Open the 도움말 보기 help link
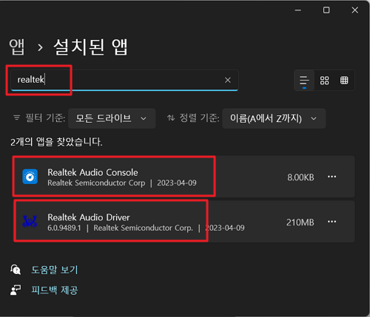Image resolution: width=370 pixels, height=317 pixels. click(55, 270)
